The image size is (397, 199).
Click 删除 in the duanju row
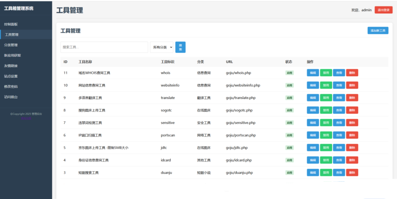click(x=352, y=172)
